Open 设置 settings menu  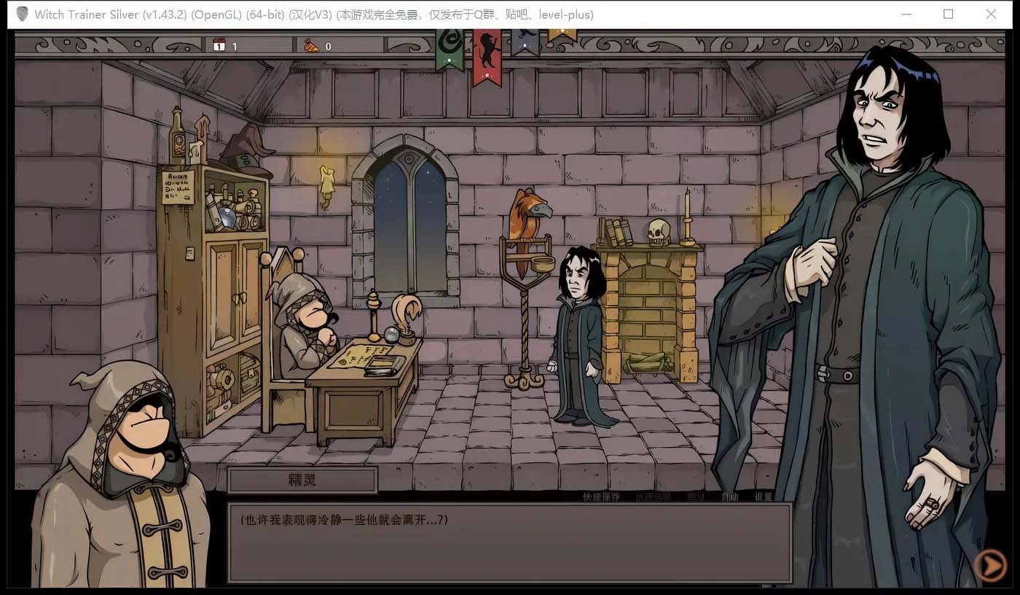(763, 497)
